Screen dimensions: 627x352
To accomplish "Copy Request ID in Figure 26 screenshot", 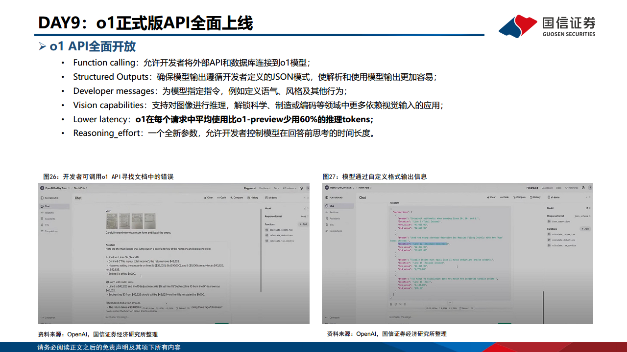I will [183, 308].
